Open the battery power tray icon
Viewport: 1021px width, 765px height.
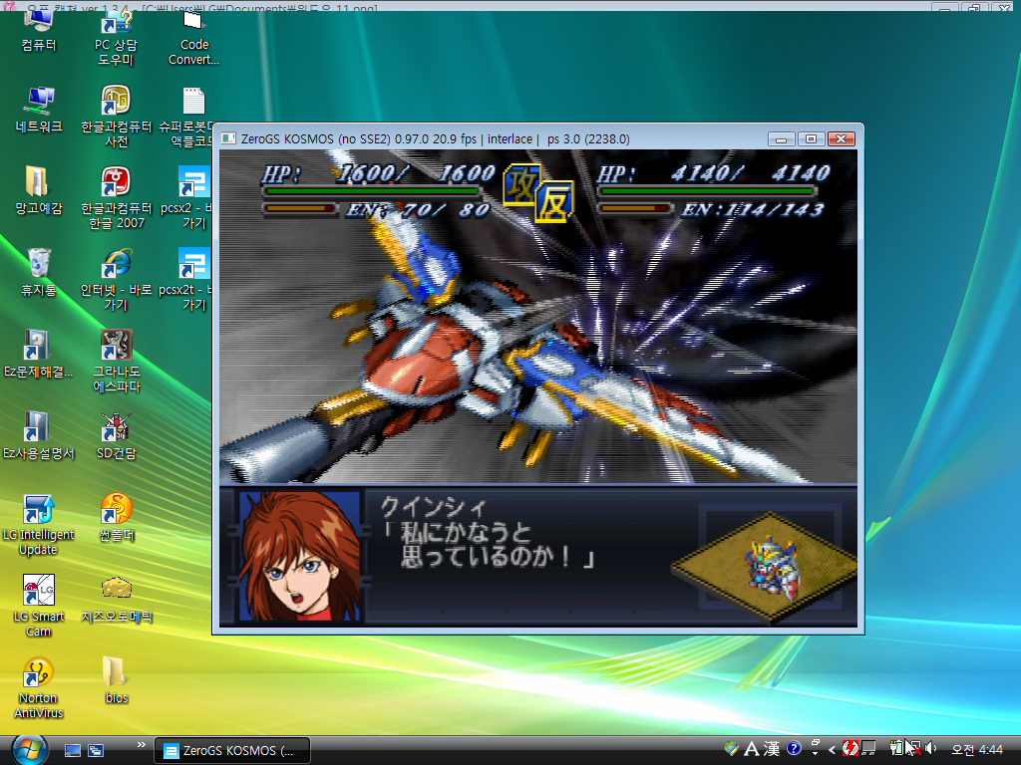click(896, 749)
